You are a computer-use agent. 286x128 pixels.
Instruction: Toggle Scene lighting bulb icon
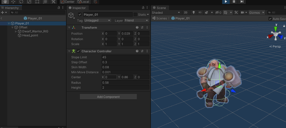[x=194, y=12]
